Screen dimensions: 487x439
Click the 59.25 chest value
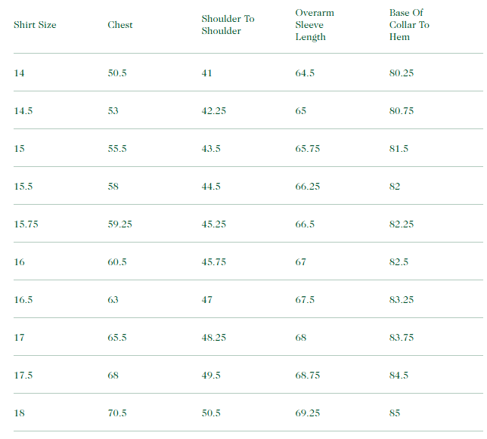coord(120,224)
